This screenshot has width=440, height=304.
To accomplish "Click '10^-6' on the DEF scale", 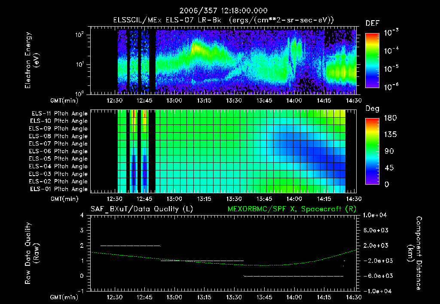I will click(391, 87).
